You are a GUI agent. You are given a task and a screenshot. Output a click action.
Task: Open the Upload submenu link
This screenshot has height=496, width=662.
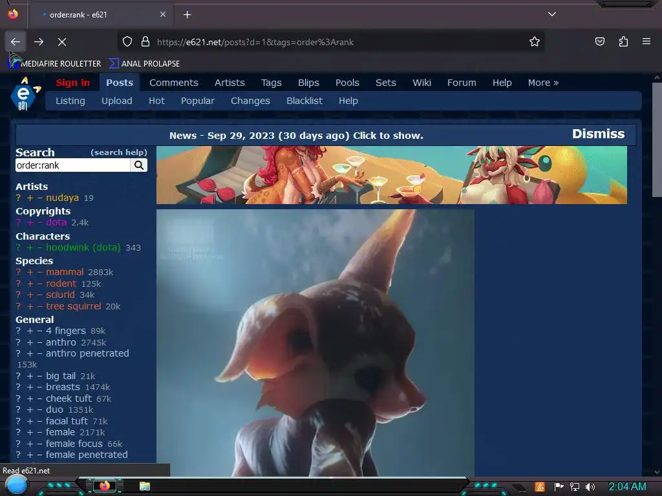(x=116, y=101)
